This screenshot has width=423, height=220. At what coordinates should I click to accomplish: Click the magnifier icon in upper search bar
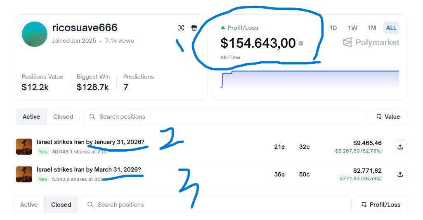pos(92,117)
